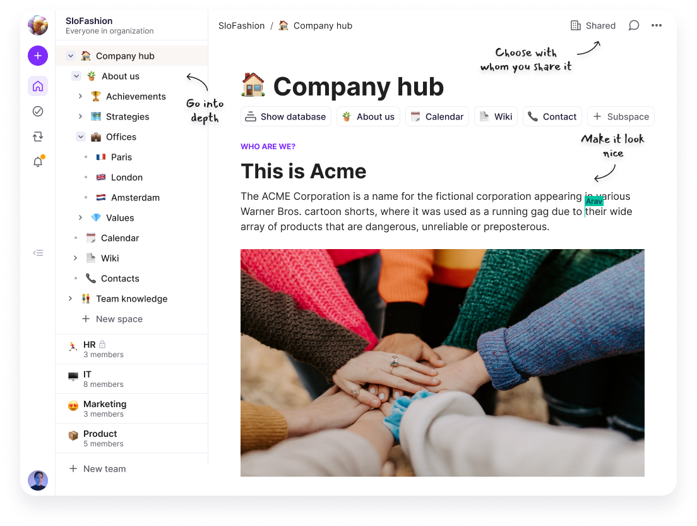Expand the Team knowledge chevron

tap(70, 298)
